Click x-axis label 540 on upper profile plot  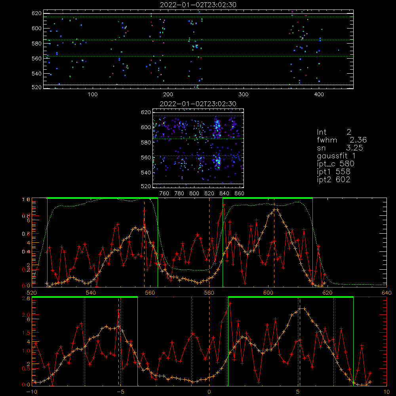click(x=91, y=293)
